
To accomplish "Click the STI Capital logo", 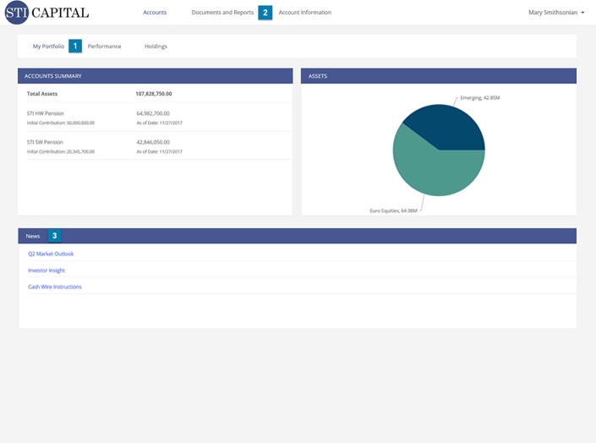I will click(46, 13).
